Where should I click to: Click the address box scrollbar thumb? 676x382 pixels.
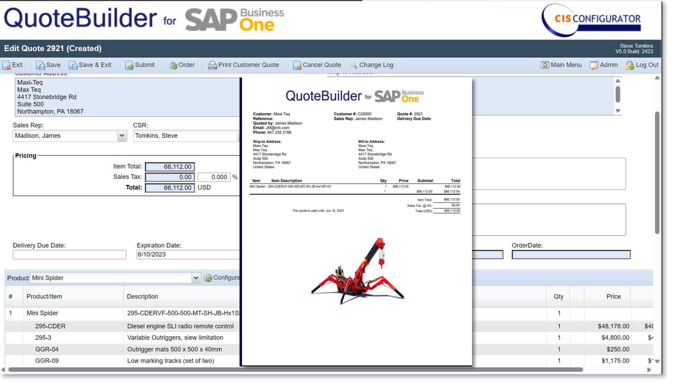[x=618, y=94]
